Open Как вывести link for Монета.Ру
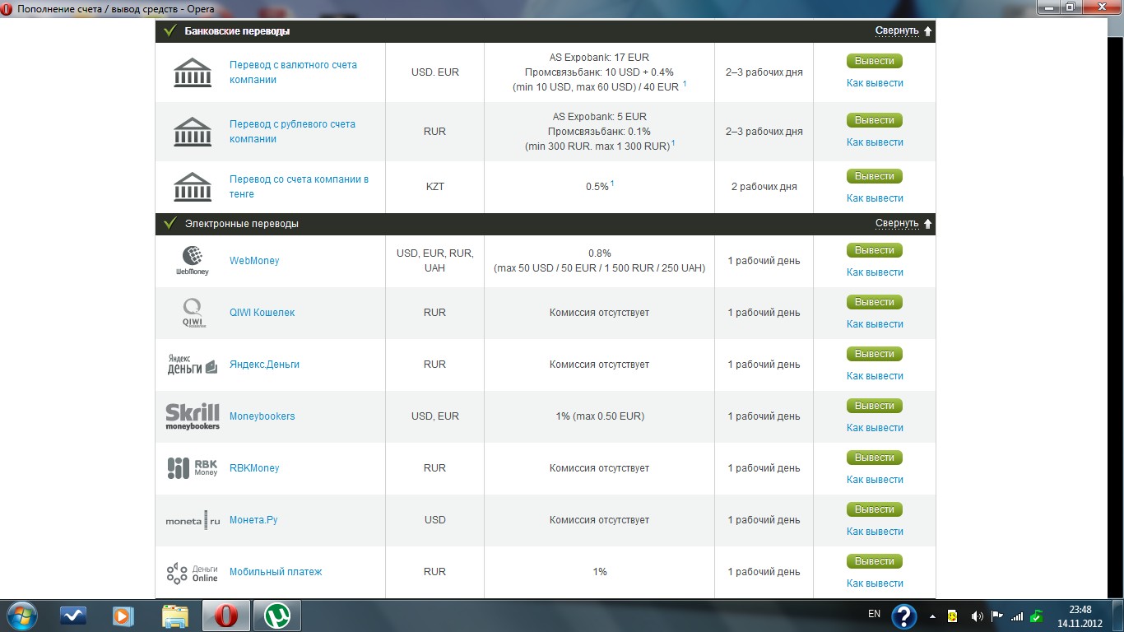Screen dimensions: 1124x632 875,532
